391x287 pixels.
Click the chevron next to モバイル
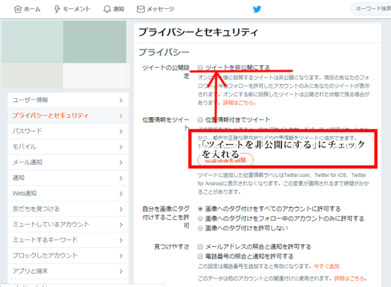click(x=121, y=147)
